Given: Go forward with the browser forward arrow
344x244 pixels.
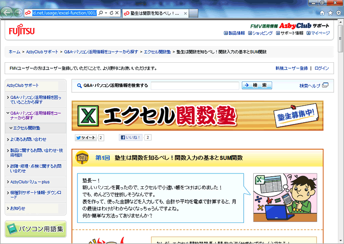Looking at the screenshot, I should pos(18,13).
